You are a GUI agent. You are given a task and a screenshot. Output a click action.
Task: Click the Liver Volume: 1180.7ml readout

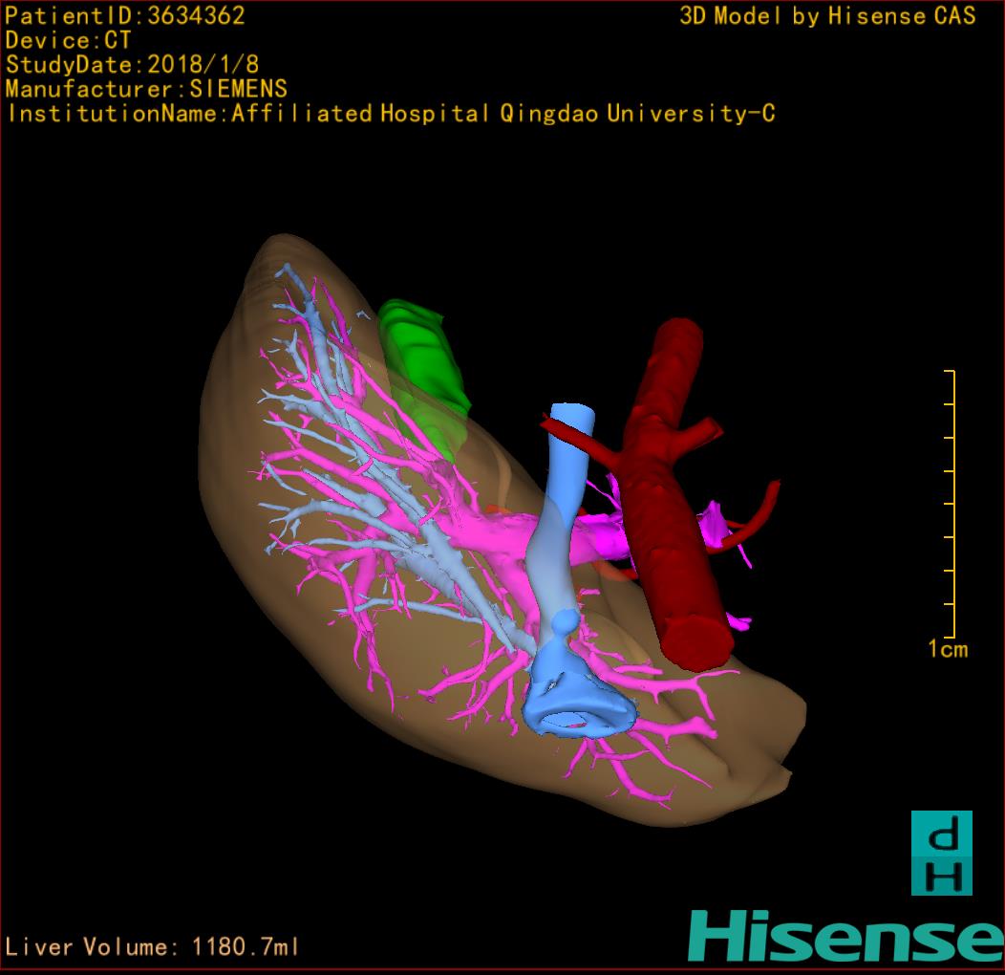(x=153, y=947)
